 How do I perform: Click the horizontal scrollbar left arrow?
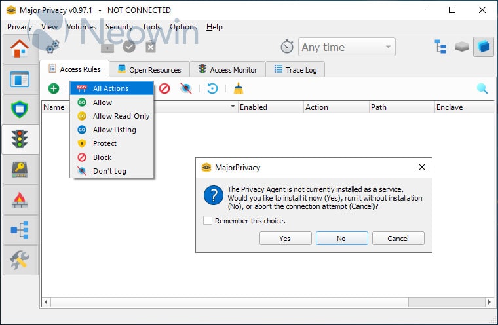click(x=46, y=302)
